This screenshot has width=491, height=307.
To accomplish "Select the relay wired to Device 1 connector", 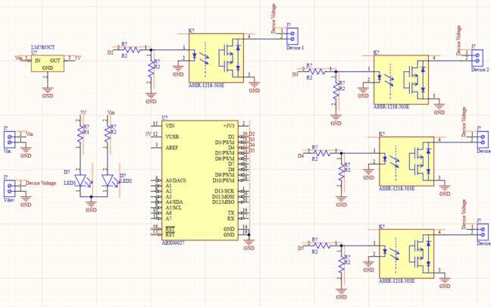I will (216, 58).
